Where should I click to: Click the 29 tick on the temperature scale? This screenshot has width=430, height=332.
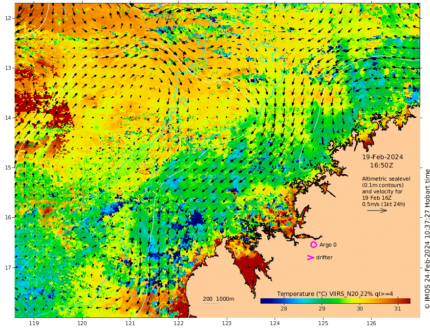coord(322,309)
